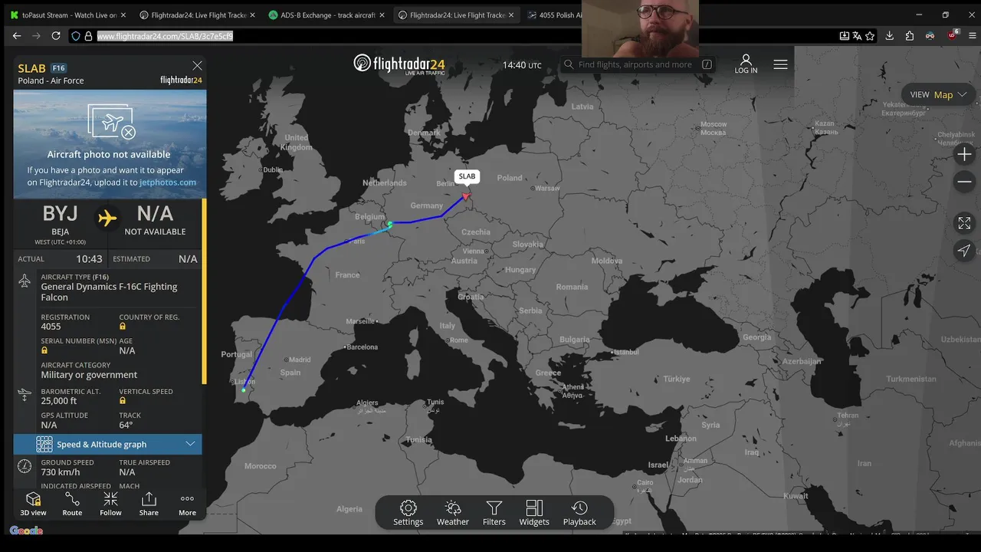Open the jetphotos.com upload link
The width and height of the screenshot is (981, 552).
pos(168,182)
